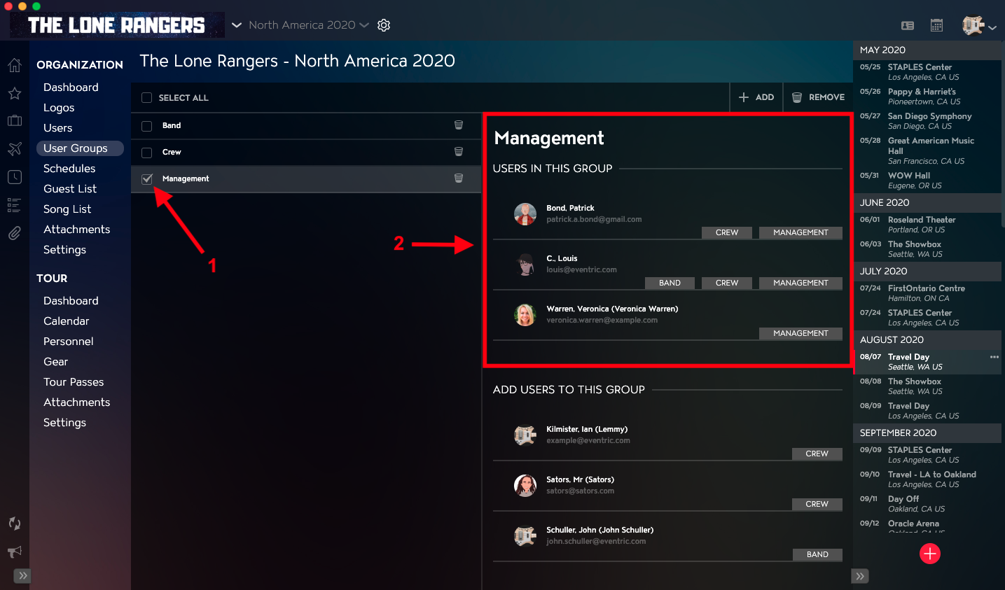The height and width of the screenshot is (590, 1005).
Task: Open Gear under Tour
Action: click(x=56, y=362)
